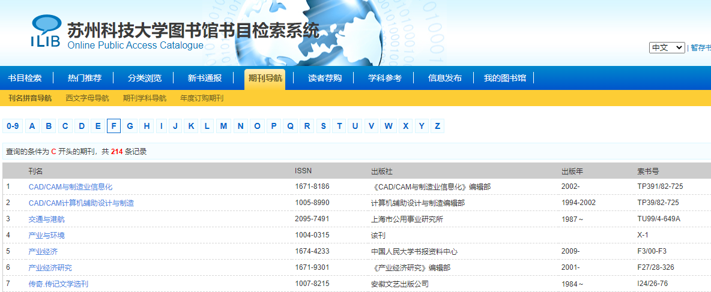Image resolution: width=711 pixels, height=292 pixels.
Task: Filter journals by the 0-9 index button
Action: (x=13, y=126)
